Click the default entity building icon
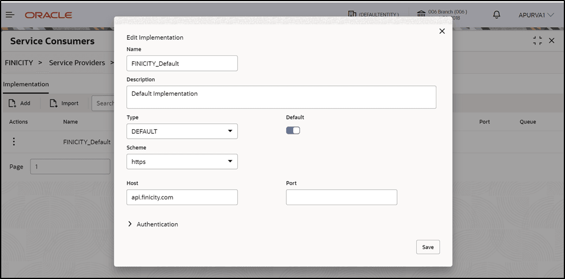 coord(352,14)
